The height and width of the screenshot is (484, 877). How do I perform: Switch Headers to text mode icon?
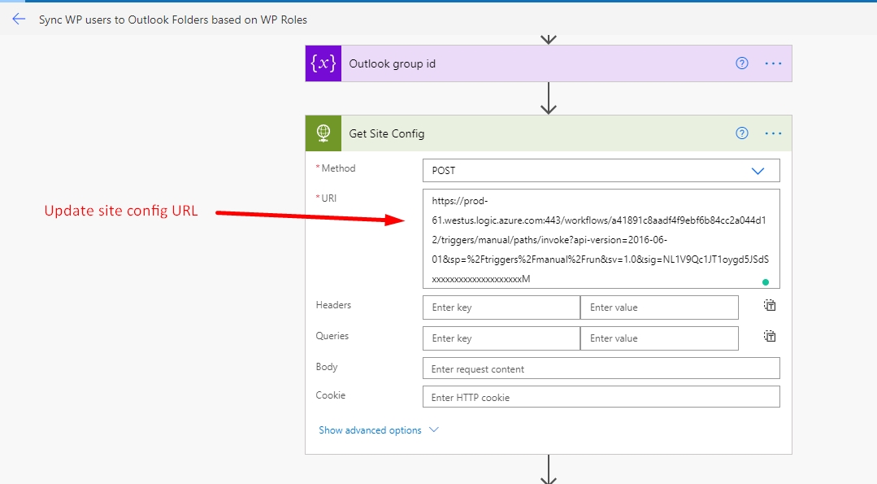[x=770, y=306]
